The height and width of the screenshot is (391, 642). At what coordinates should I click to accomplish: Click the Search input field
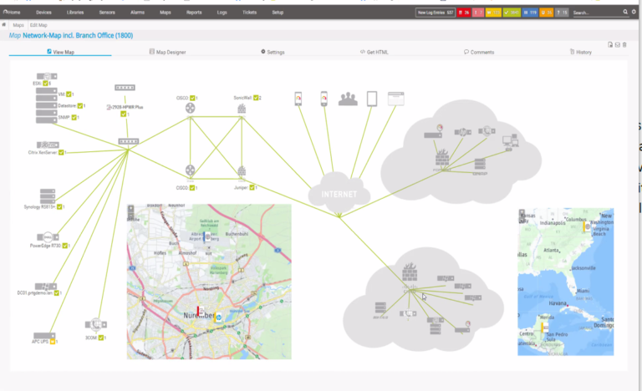click(597, 13)
